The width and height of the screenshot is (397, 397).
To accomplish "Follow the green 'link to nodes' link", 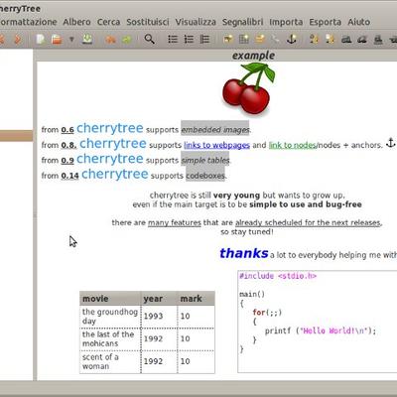I will 293,145.
